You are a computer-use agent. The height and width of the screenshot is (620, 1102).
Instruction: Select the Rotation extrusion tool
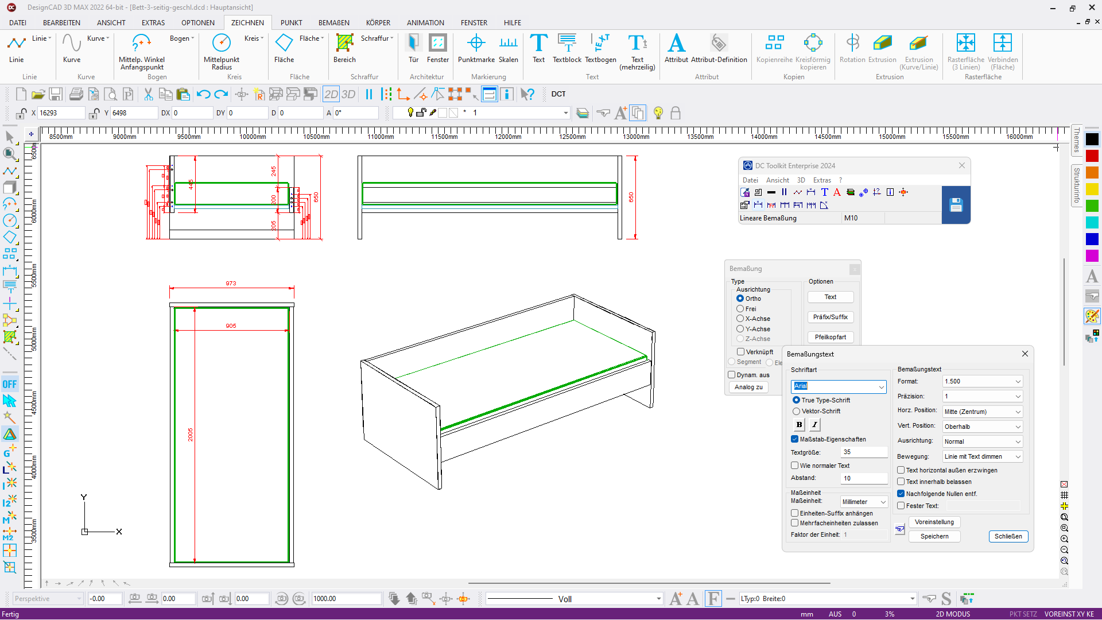click(x=852, y=48)
